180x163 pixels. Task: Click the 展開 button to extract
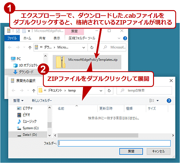click(x=131, y=151)
